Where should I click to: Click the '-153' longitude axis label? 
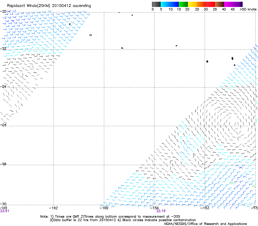[x=205, y=208]
